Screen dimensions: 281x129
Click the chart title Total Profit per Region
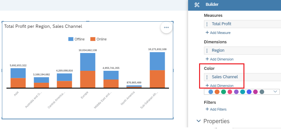point(43,27)
